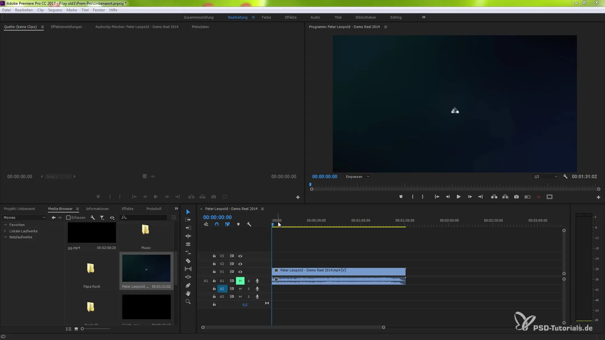The image size is (605, 340).
Task: Click the Media Browser wrench settings icon
Action: [93, 218]
